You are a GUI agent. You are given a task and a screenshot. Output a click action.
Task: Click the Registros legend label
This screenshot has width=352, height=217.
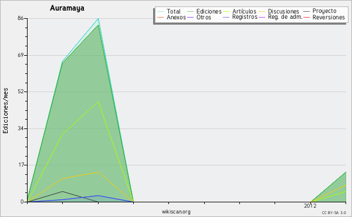coord(245,17)
